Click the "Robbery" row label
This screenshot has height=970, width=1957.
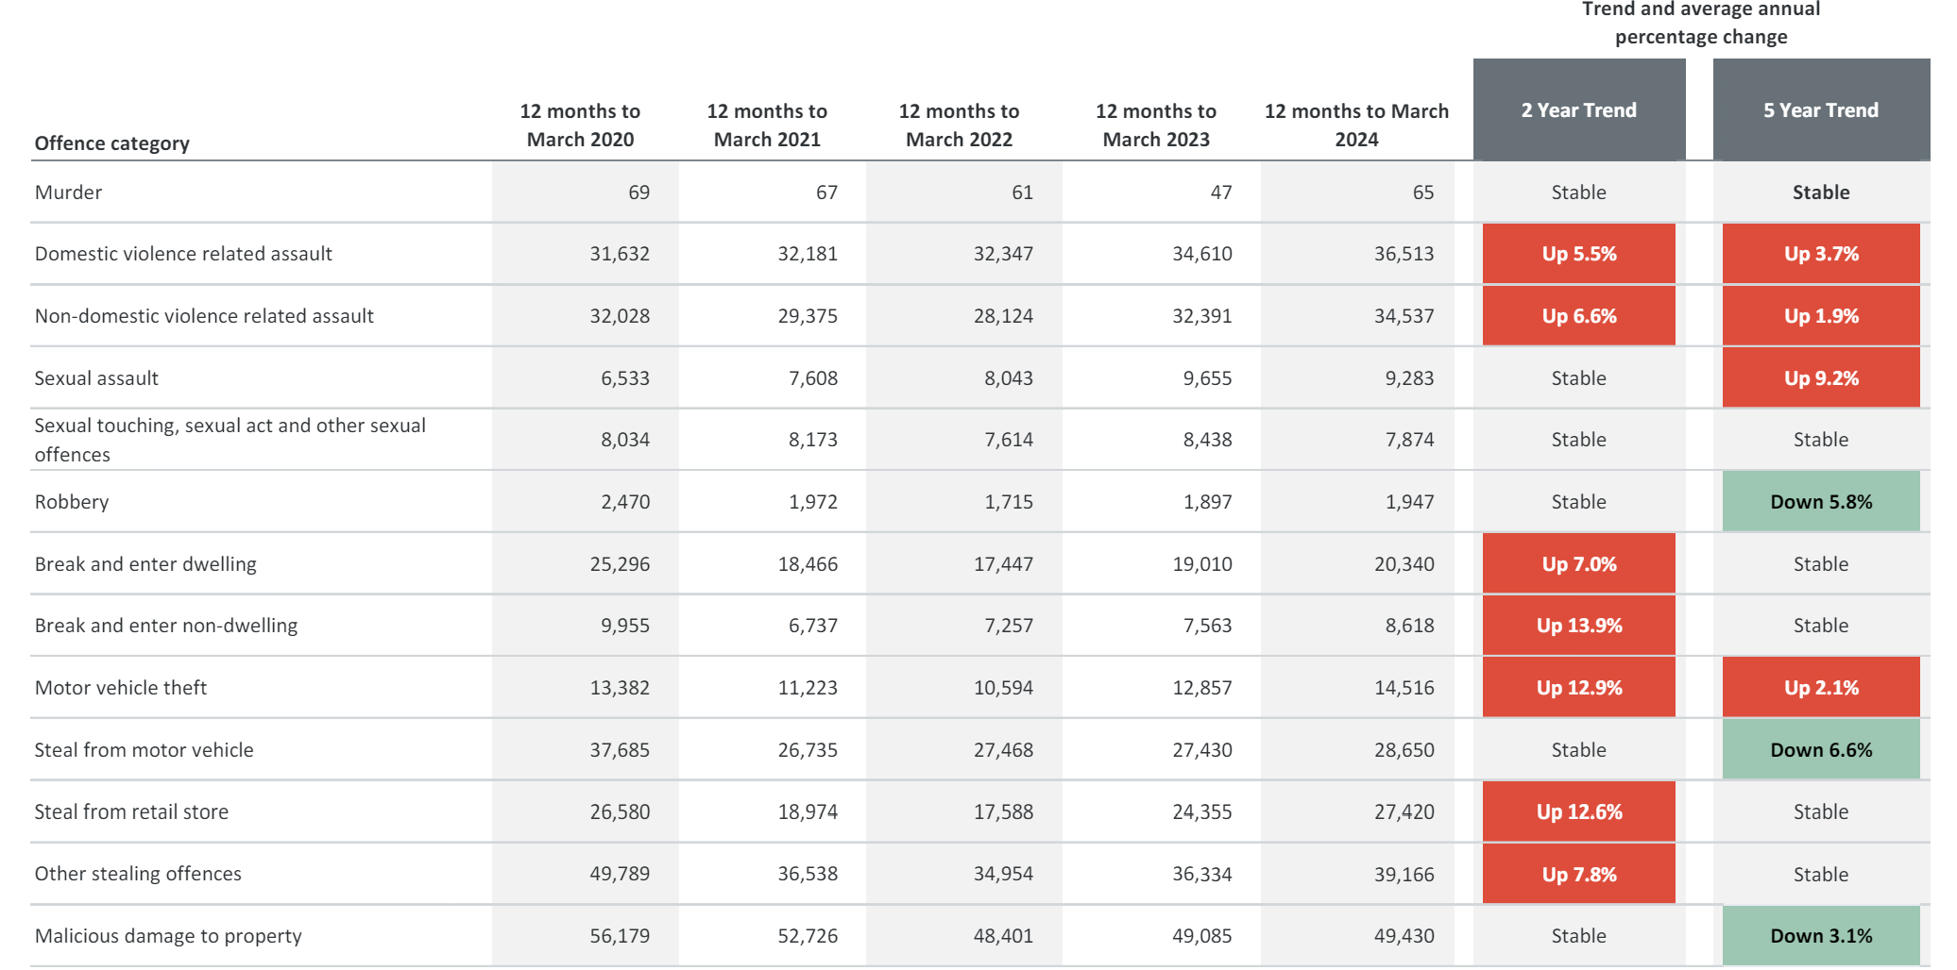[x=72, y=502]
